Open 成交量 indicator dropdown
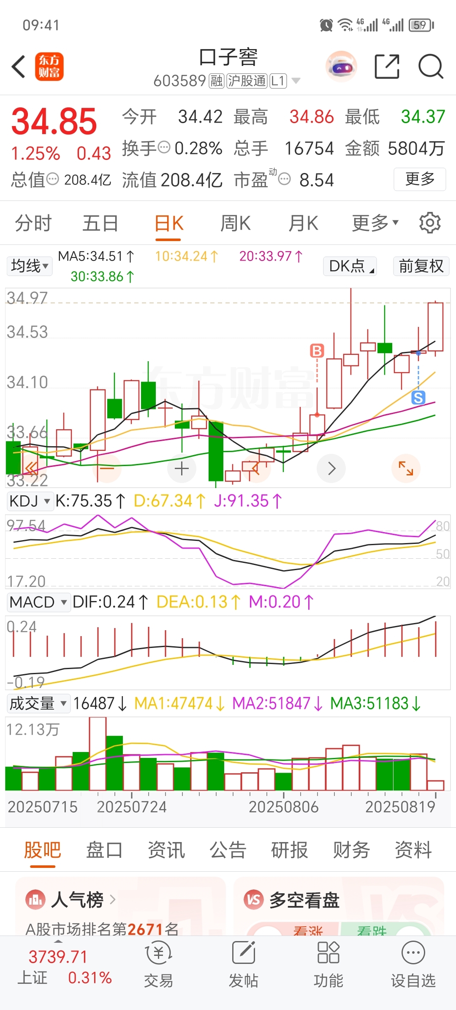456x1010 pixels. click(38, 703)
